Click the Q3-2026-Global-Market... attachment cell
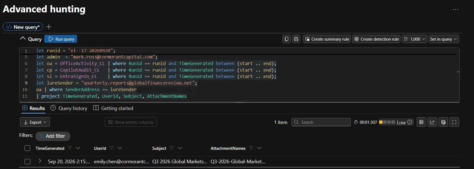The image size is (474, 169). (238, 161)
